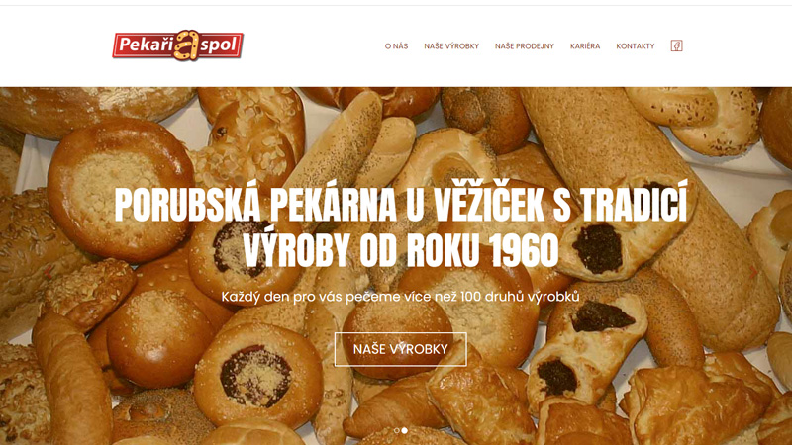The width and height of the screenshot is (792, 445).
Task: Open the NAŠE VÝROBKY navigation link
Action: click(451, 45)
